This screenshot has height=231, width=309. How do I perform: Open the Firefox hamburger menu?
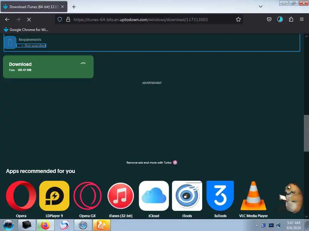[x=302, y=19]
